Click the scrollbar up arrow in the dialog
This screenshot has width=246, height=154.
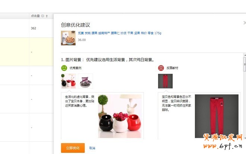[245, 55]
